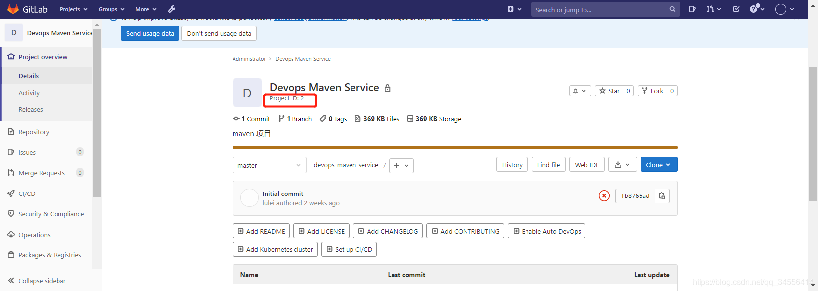
Task: Open the More menu
Action: click(x=146, y=9)
